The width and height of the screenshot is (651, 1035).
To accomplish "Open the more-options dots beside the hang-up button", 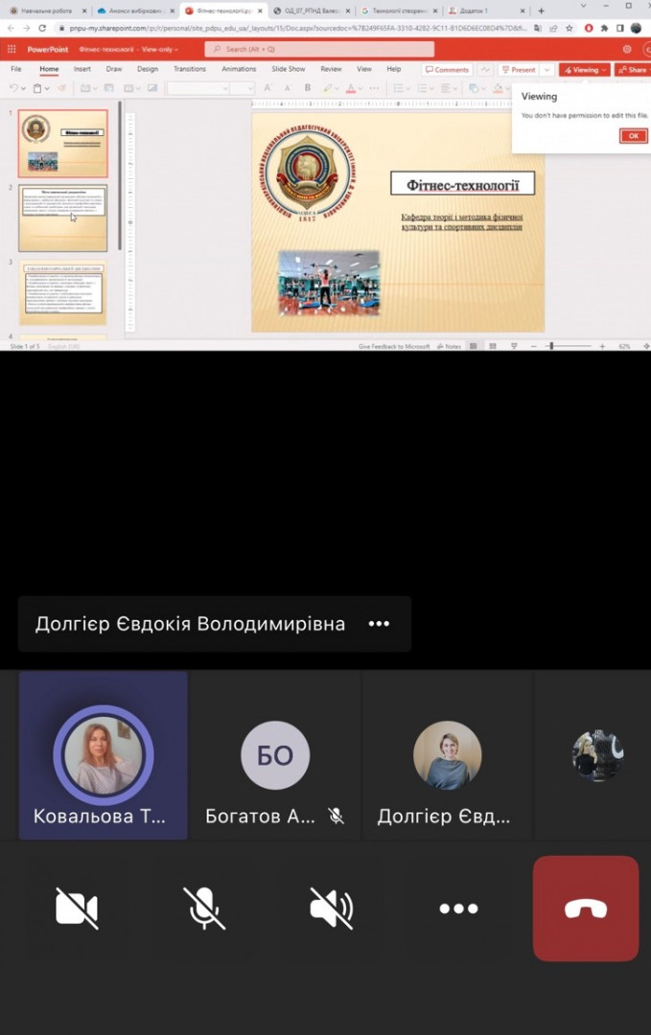I will [459, 908].
